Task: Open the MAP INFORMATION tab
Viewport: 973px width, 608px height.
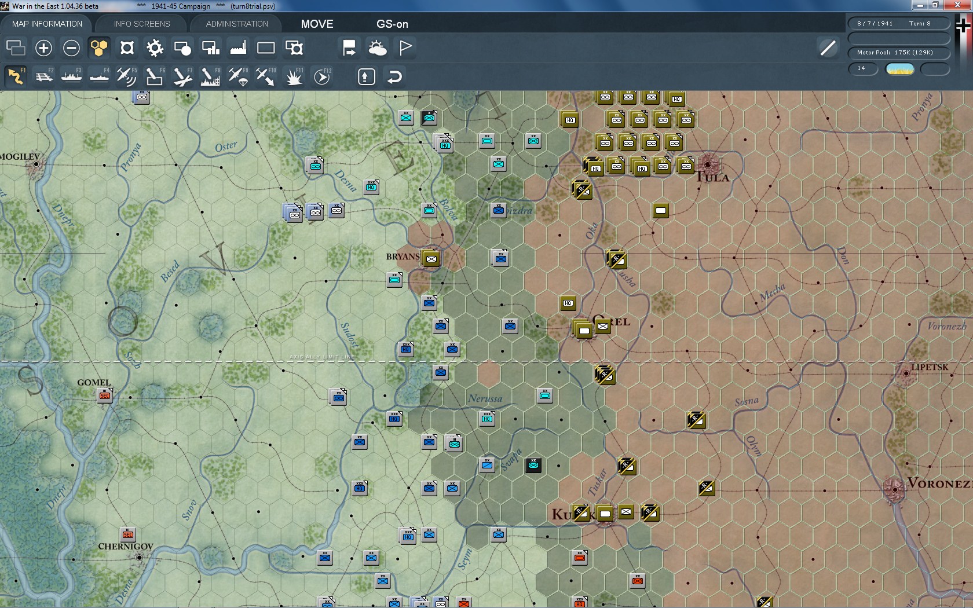Action: point(47,24)
